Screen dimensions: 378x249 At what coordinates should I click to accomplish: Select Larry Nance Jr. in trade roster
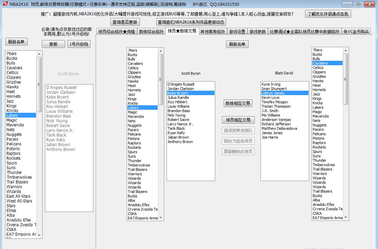tap(191, 124)
